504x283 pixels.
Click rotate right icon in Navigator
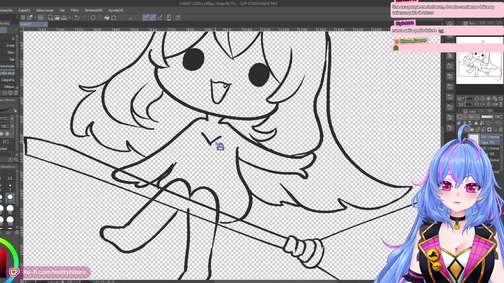483,105
